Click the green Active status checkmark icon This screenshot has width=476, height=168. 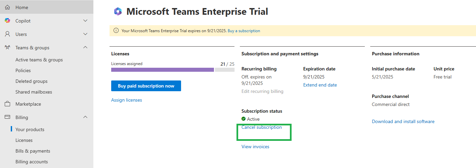pos(244,119)
